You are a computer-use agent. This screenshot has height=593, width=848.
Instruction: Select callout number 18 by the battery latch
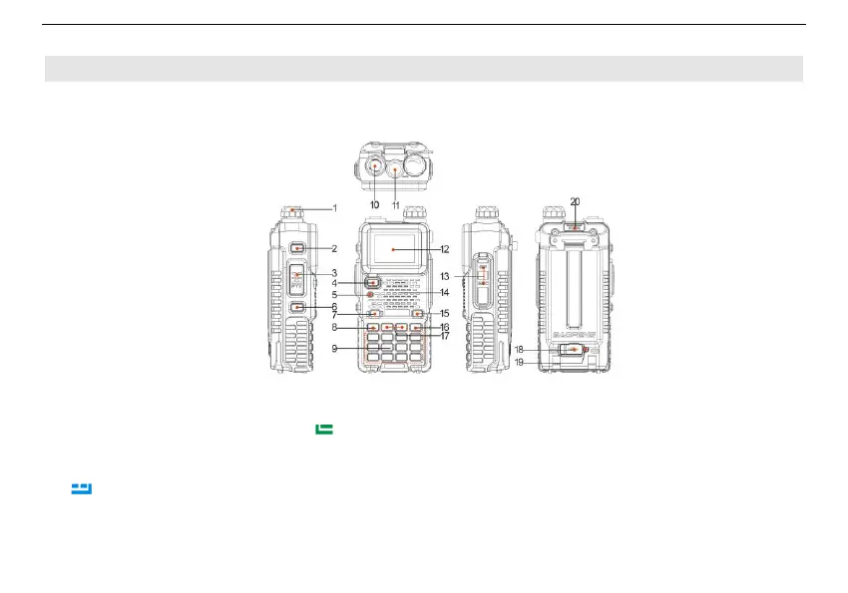(519, 350)
